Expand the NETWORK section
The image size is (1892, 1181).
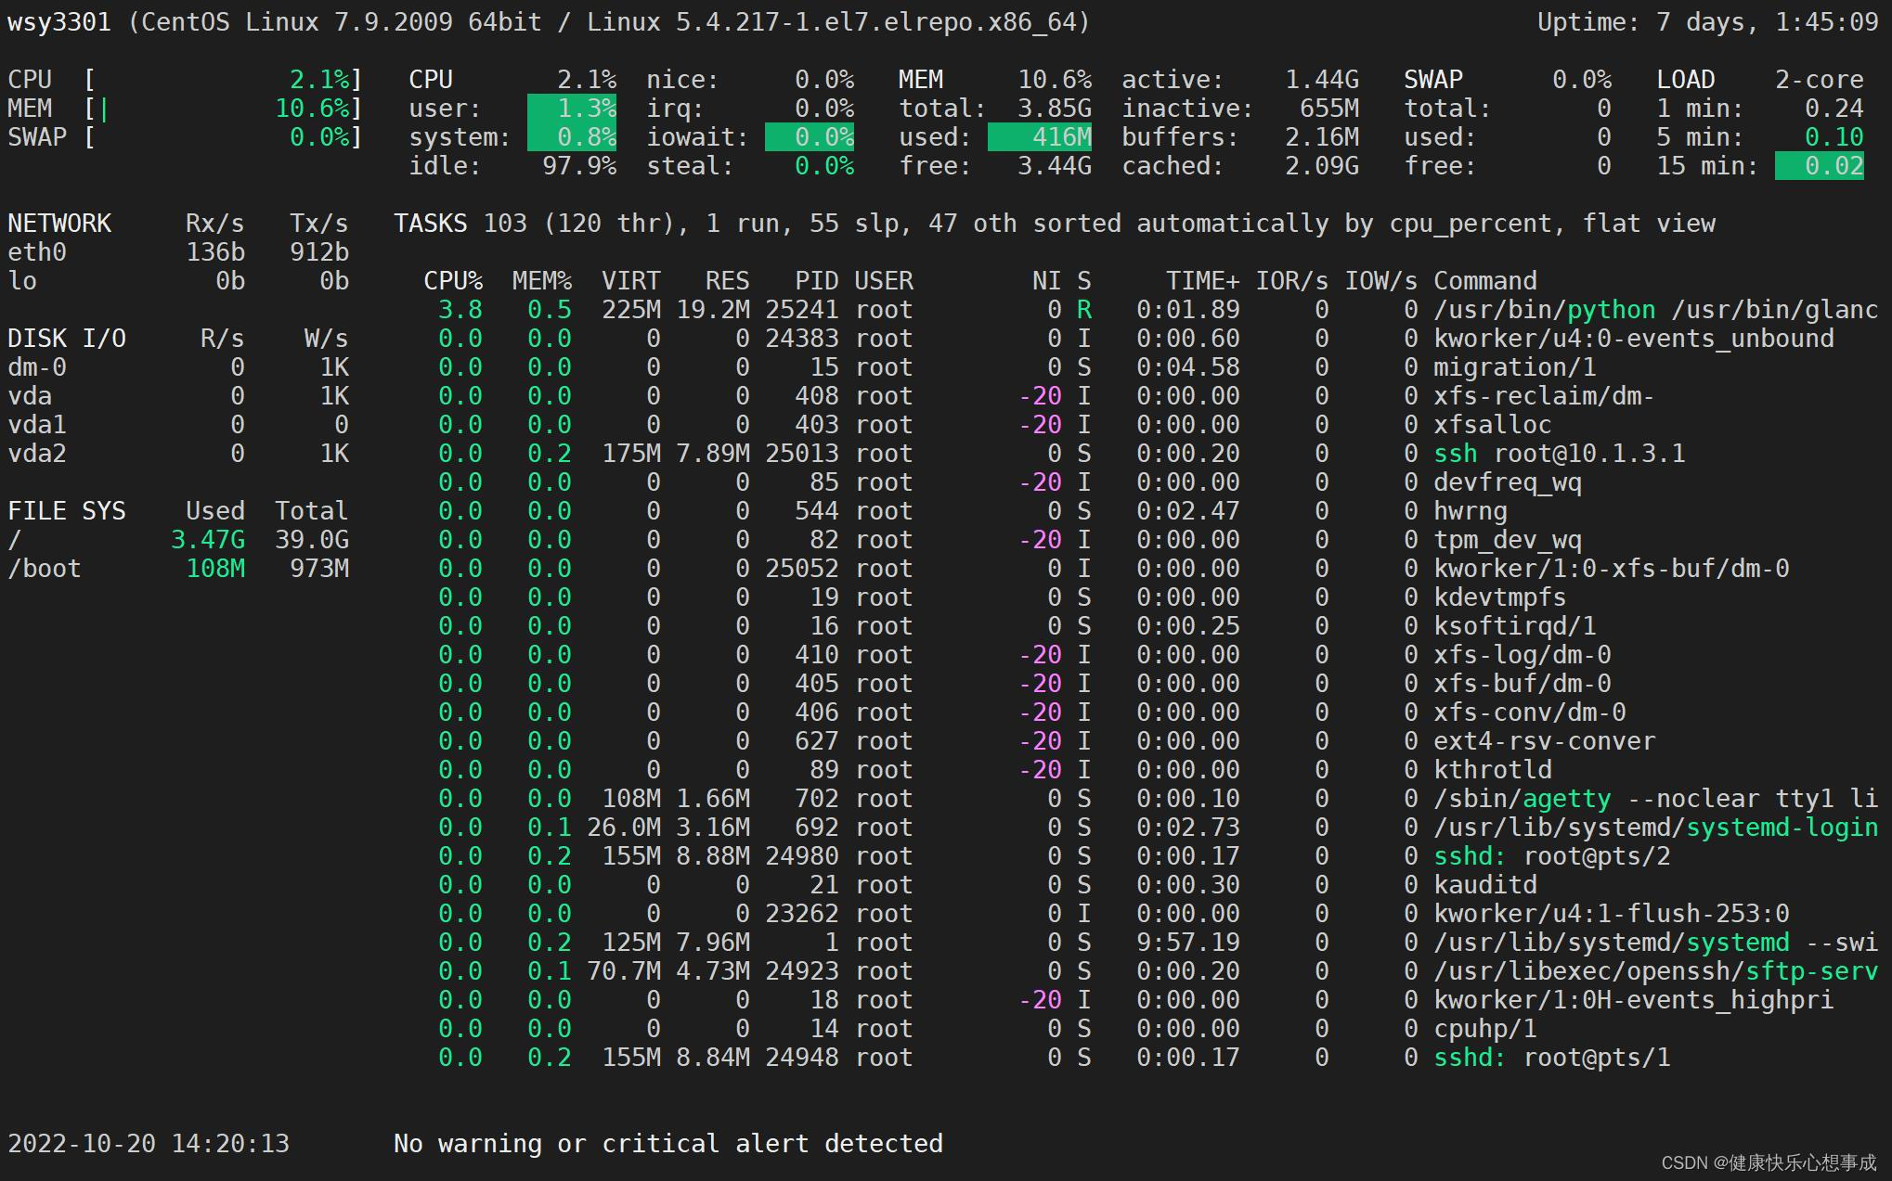tap(59, 223)
